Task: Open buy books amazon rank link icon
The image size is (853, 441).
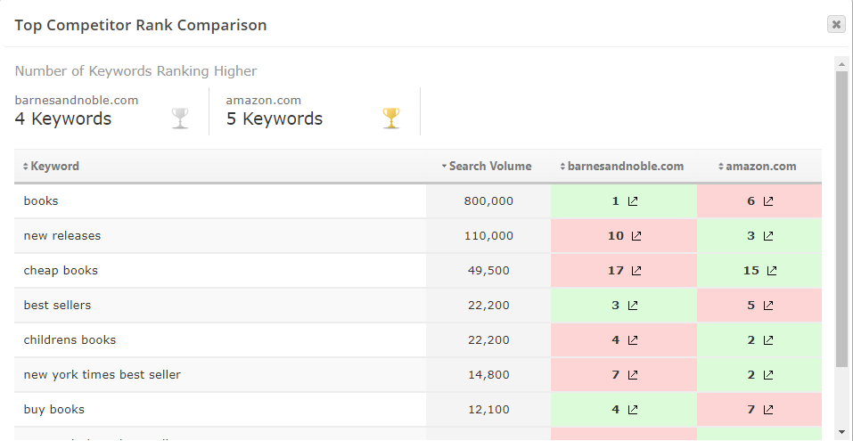Action: click(x=768, y=410)
